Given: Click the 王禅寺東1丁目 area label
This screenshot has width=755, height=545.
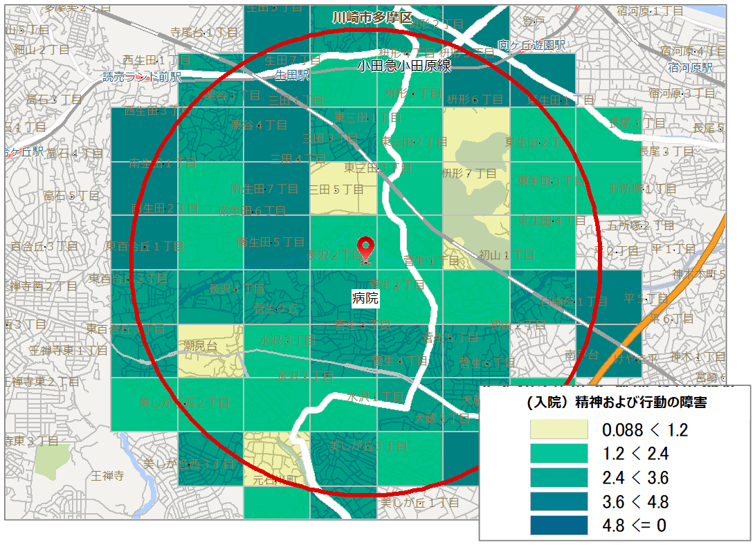Looking at the screenshot, I should point(69,351).
